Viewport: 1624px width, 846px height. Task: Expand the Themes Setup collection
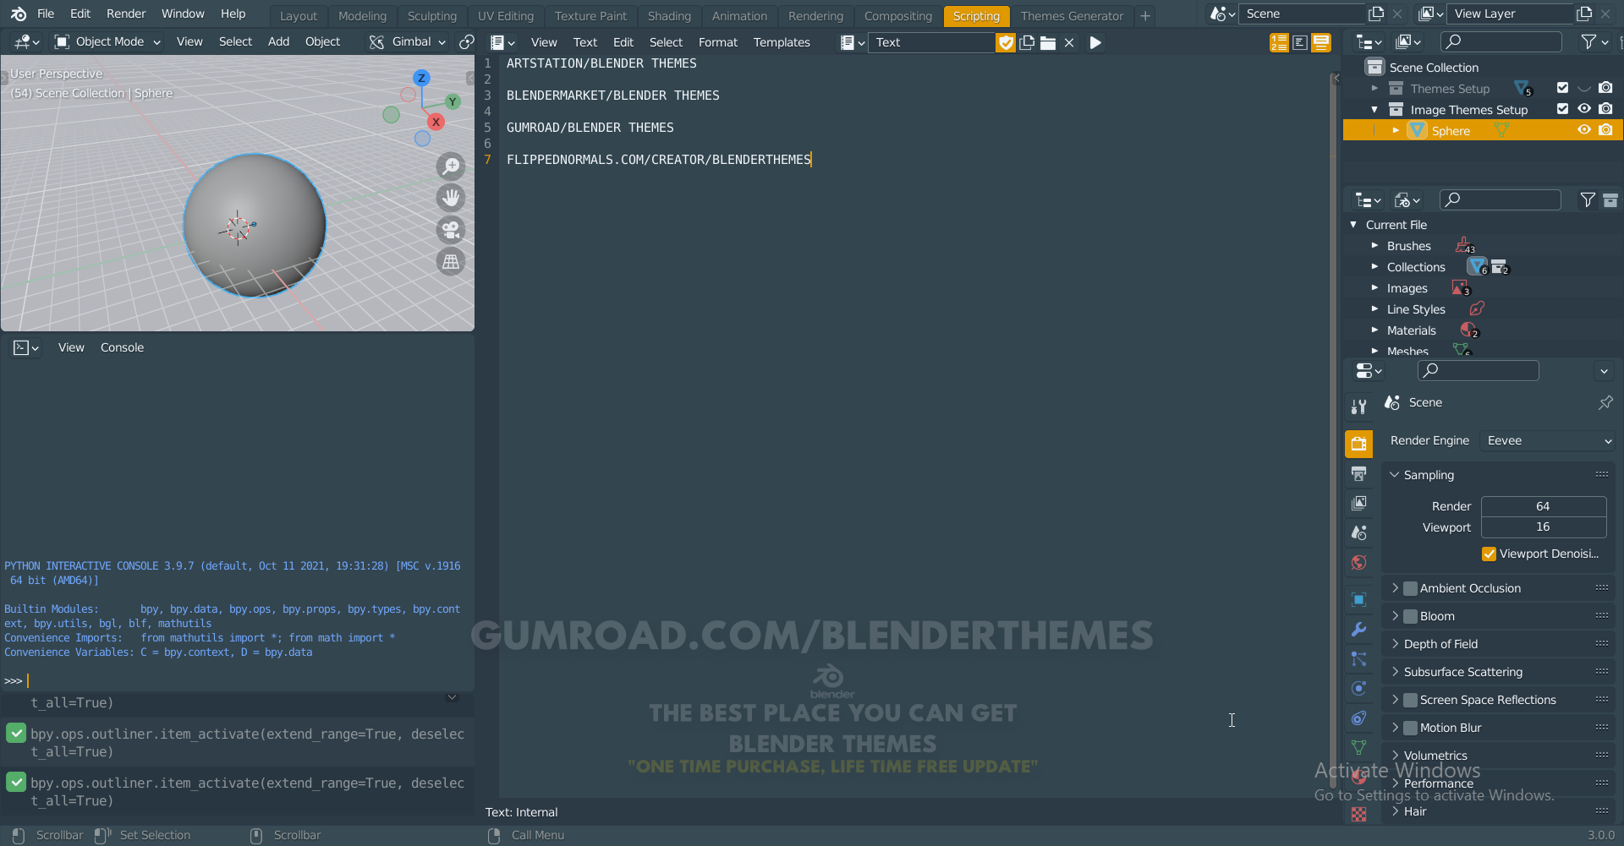[1374, 88]
